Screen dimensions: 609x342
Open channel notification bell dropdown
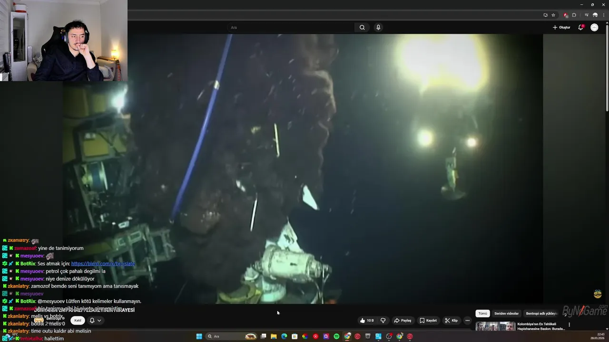point(95,320)
